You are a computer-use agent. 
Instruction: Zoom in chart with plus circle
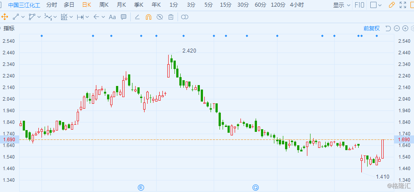(x=405, y=29)
